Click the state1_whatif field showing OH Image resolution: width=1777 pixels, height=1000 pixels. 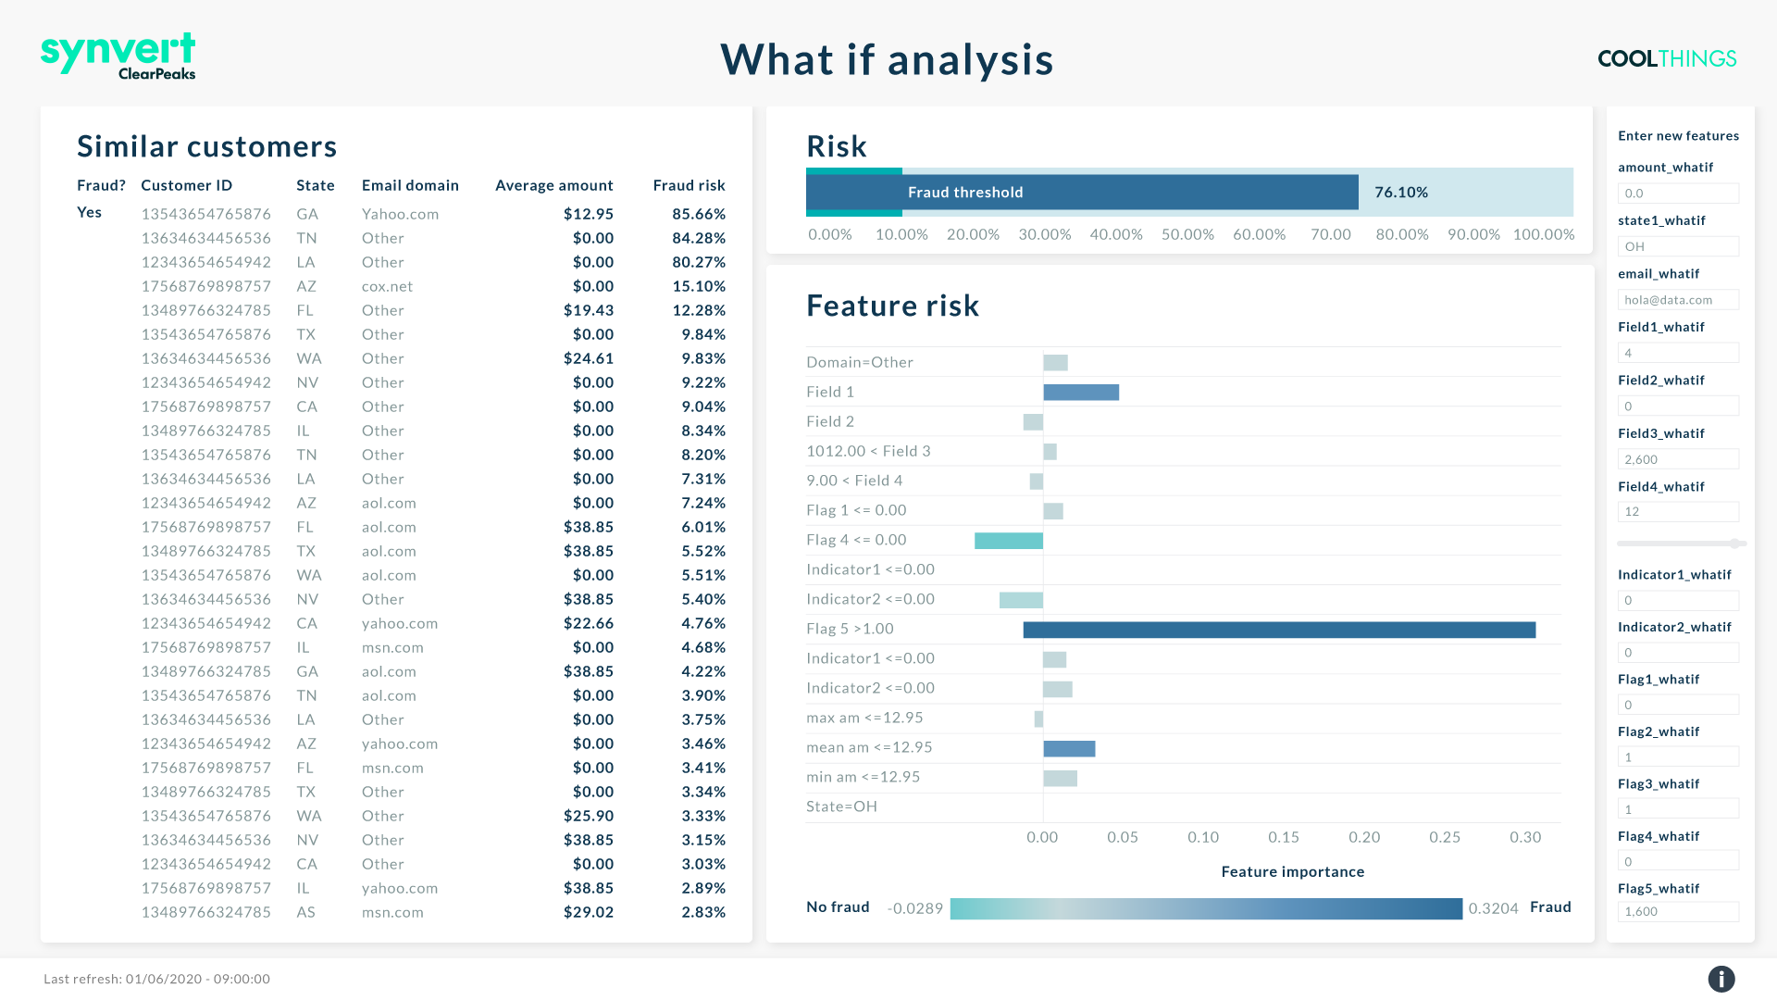(x=1678, y=246)
